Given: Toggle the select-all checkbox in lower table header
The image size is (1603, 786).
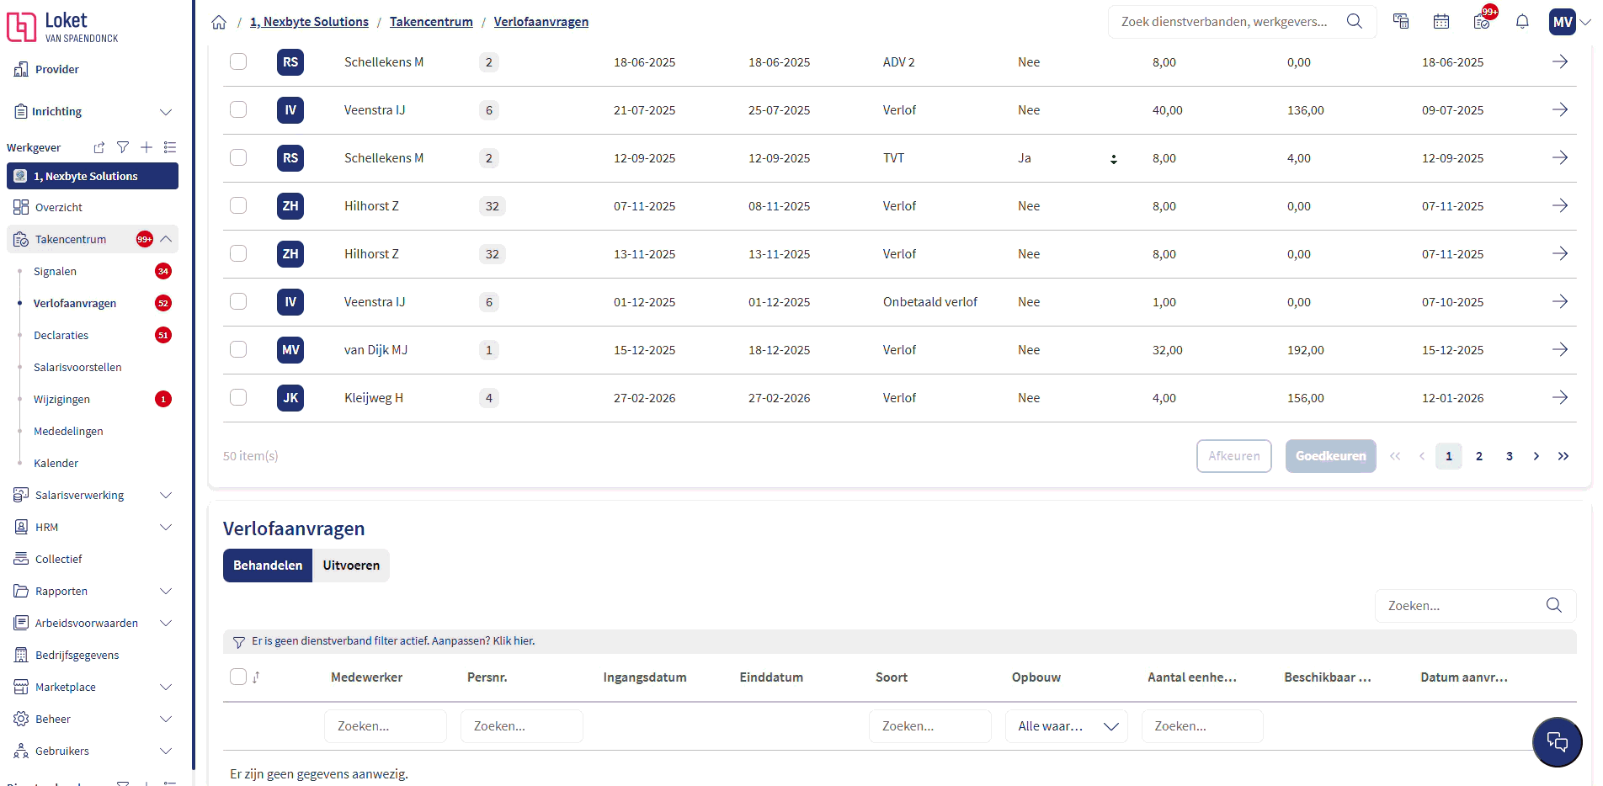Looking at the screenshot, I should (x=238, y=677).
